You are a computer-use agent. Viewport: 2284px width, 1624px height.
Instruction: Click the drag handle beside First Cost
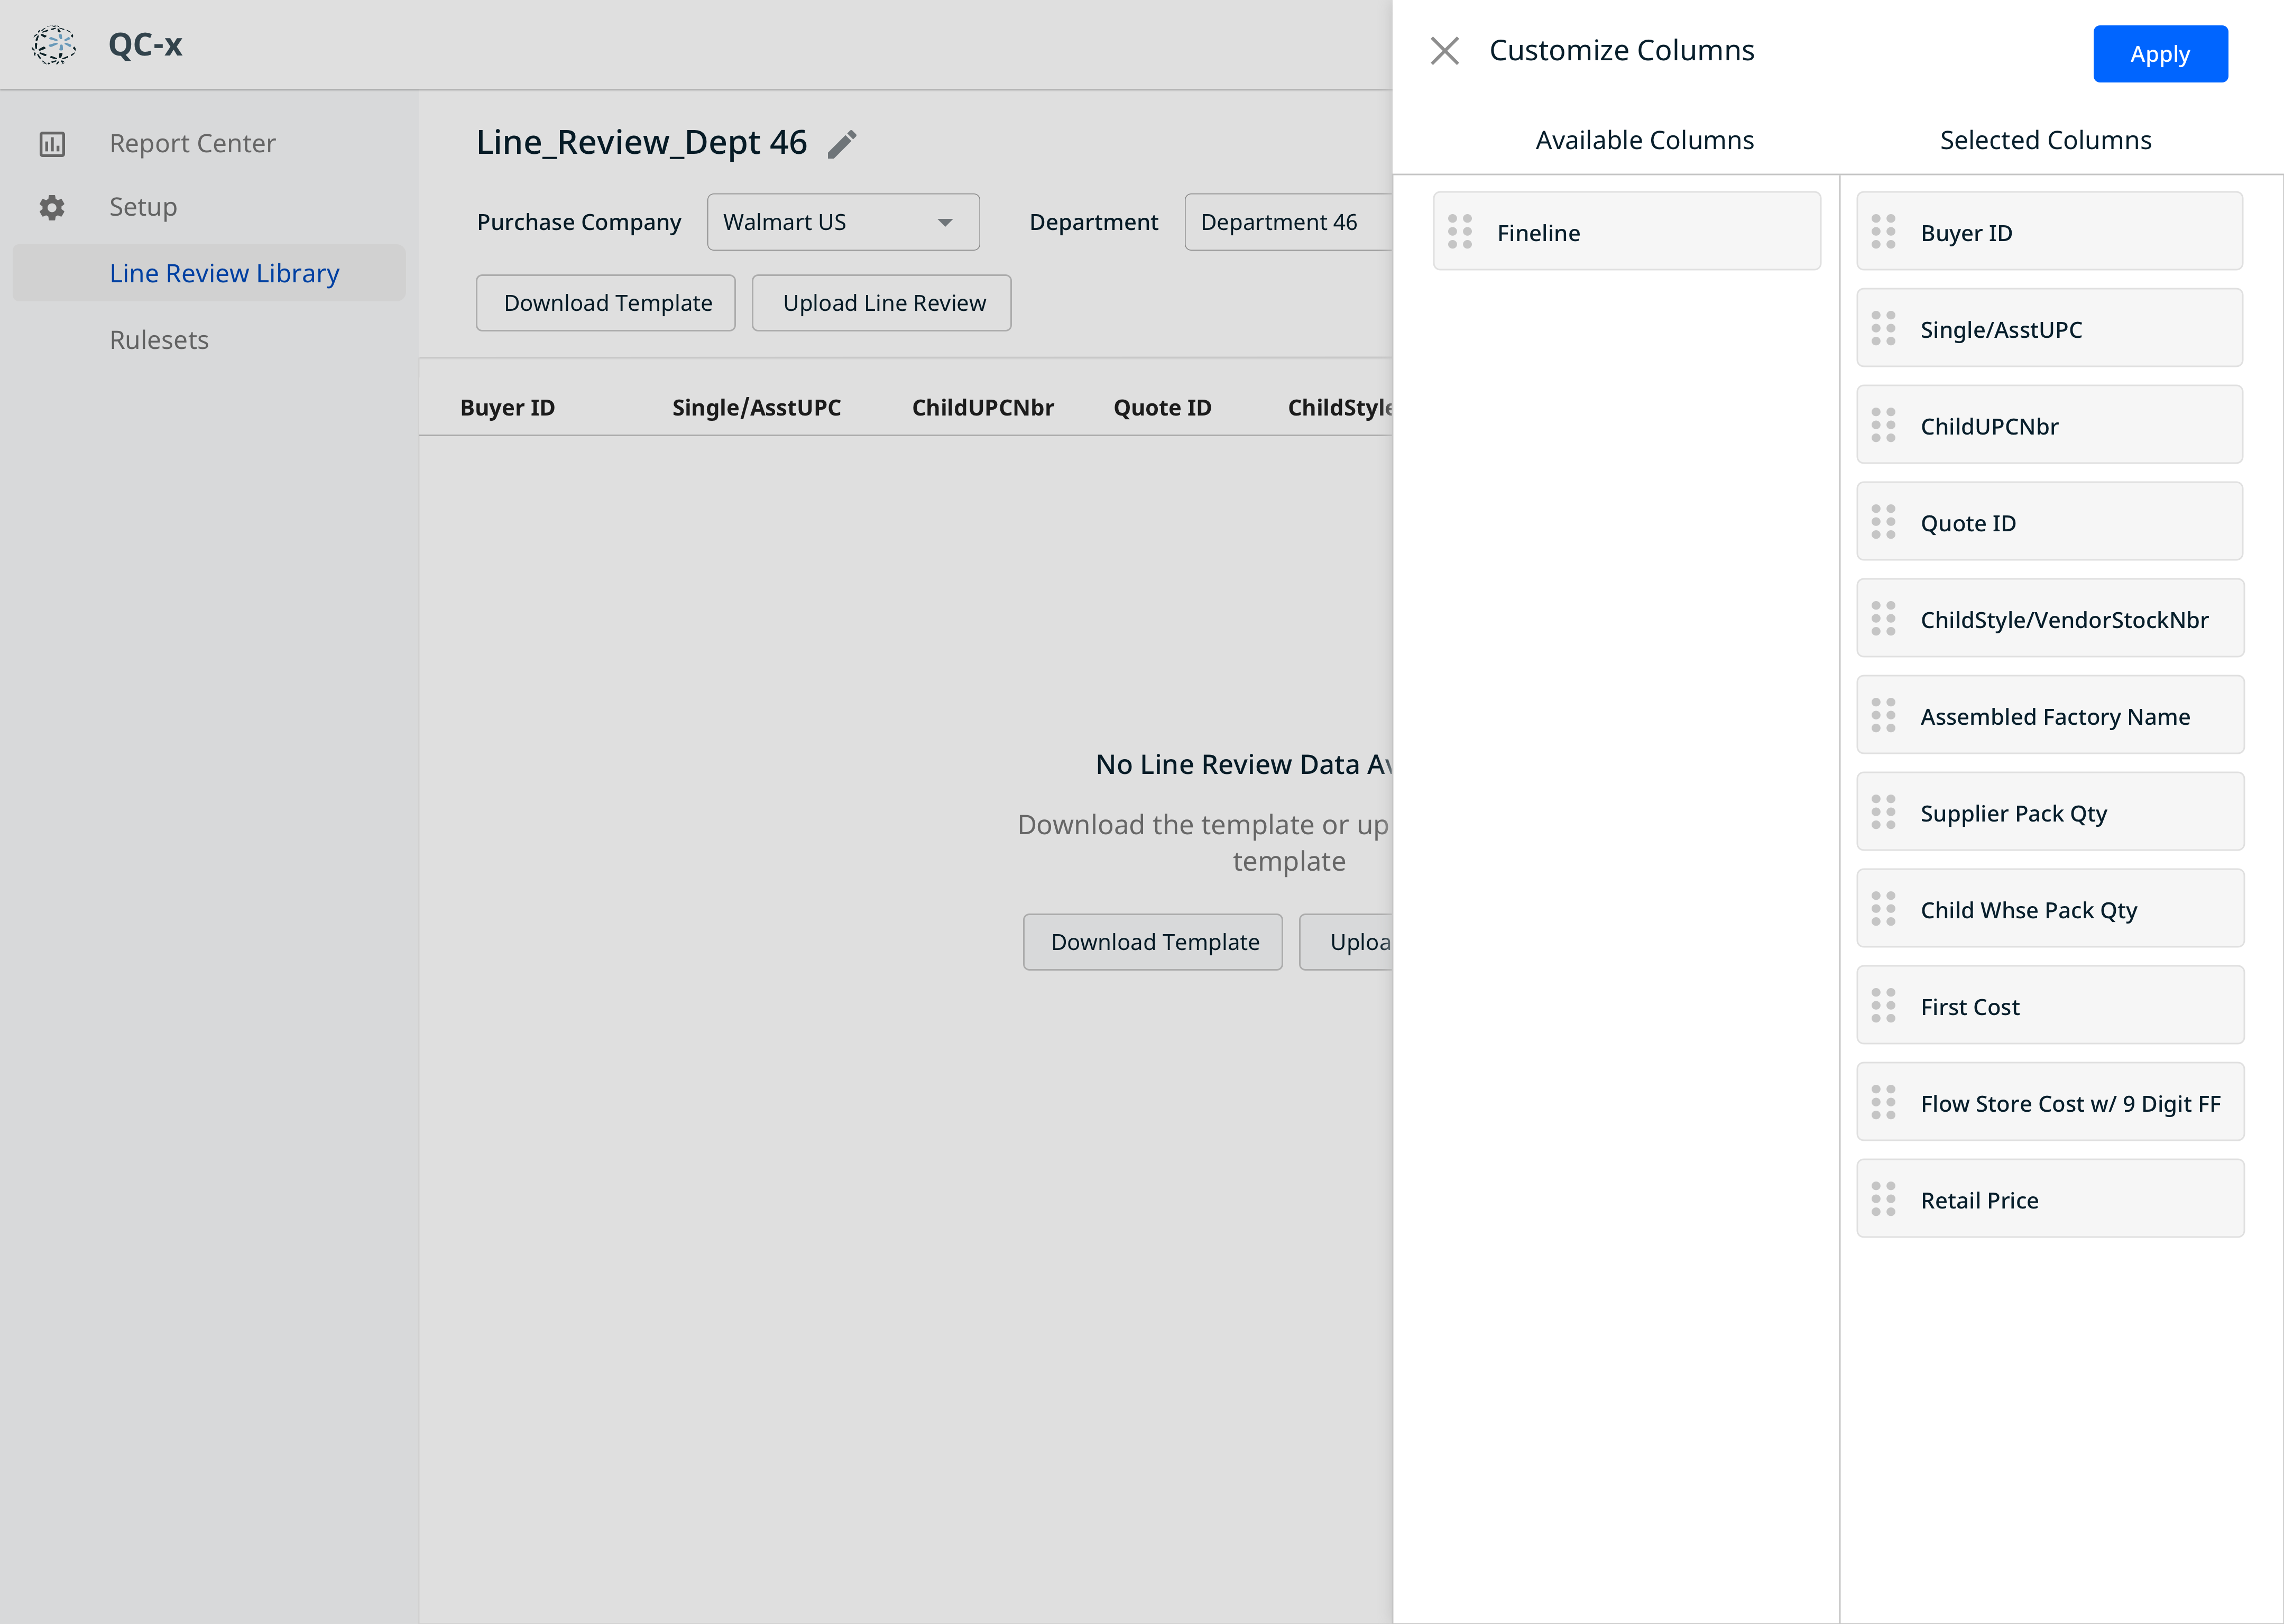pyautogui.click(x=1884, y=1005)
